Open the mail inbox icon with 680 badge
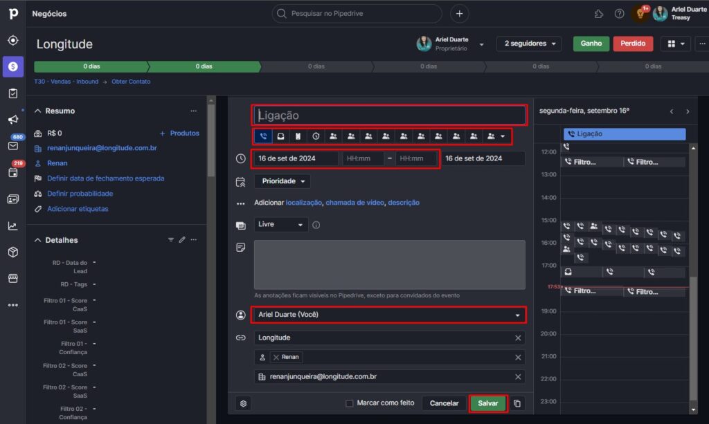The image size is (709, 424). (12, 146)
